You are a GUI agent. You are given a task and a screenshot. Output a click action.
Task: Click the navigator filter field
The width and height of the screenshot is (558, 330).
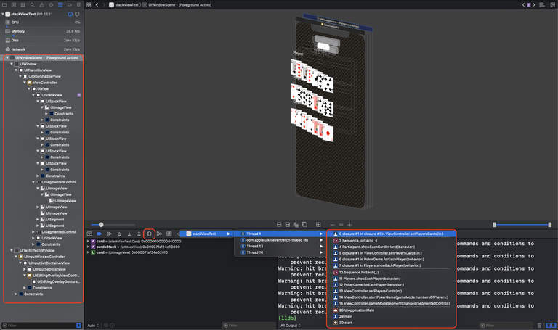(x=41, y=326)
